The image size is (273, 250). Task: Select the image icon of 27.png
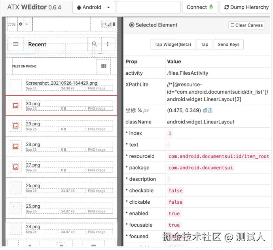(x=16, y=167)
